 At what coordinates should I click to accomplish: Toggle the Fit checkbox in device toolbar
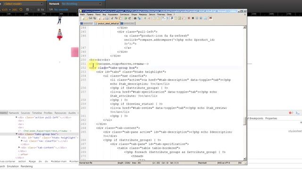click(x=39, y=9)
